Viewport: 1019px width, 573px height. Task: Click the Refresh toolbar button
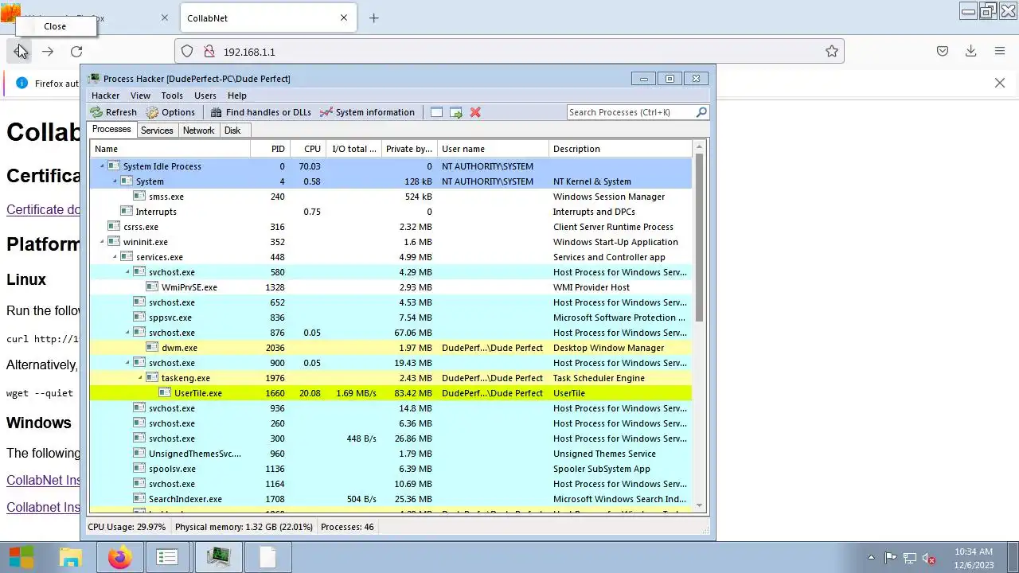pyautogui.click(x=114, y=112)
